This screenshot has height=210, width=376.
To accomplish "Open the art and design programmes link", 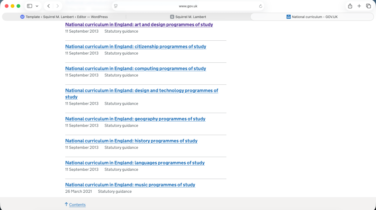I will 139,25.
